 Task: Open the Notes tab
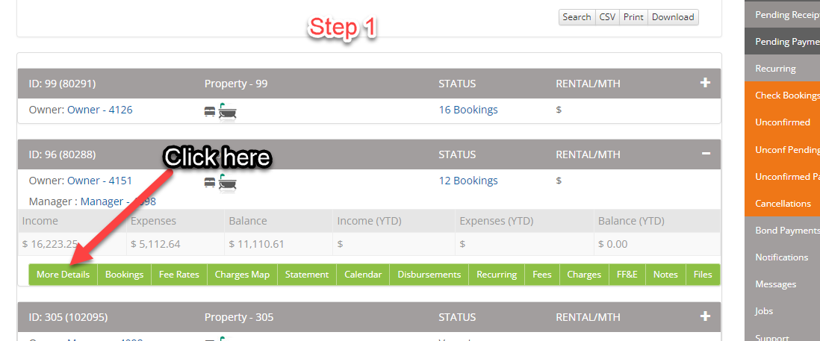tap(665, 275)
